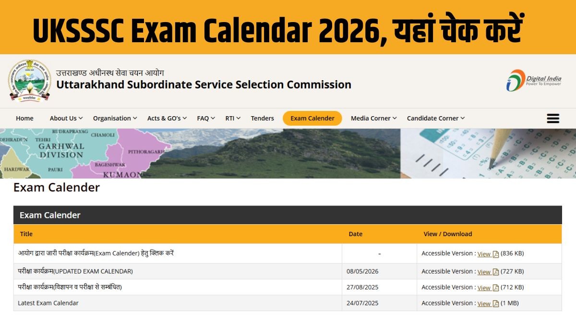Image resolution: width=576 pixels, height=324 pixels.
Task: Click the Digital India logo
Action: click(534, 80)
